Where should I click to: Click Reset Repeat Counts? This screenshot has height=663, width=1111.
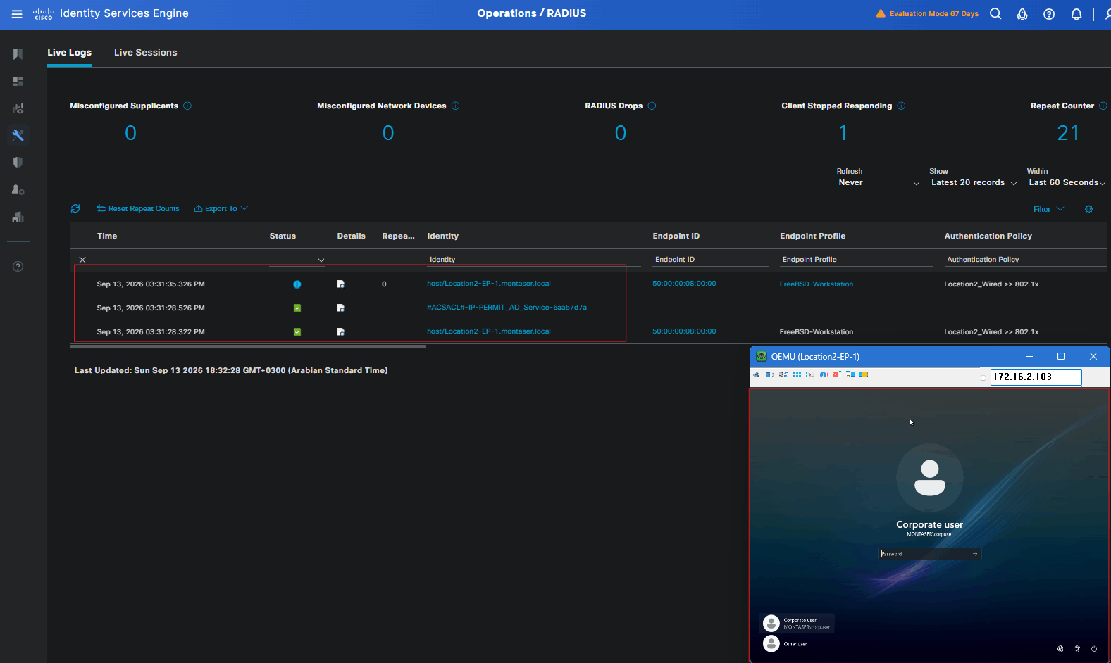tap(138, 209)
